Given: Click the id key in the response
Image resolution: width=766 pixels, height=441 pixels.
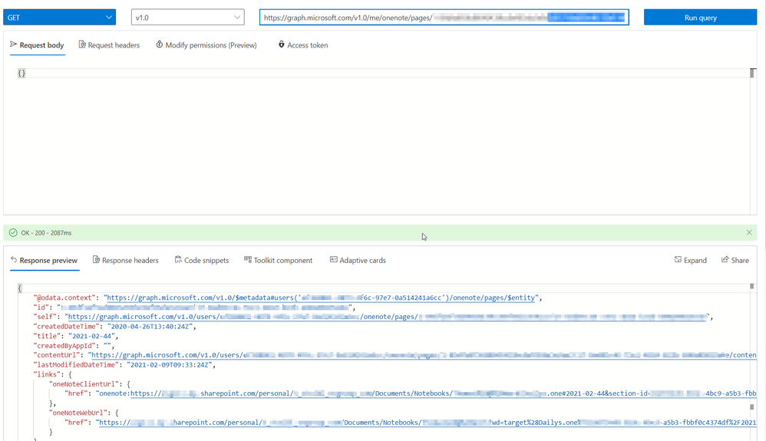Looking at the screenshot, I should coord(41,308).
